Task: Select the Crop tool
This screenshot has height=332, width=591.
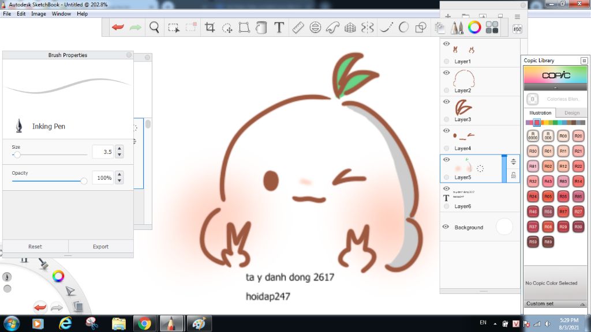Action: tap(210, 27)
